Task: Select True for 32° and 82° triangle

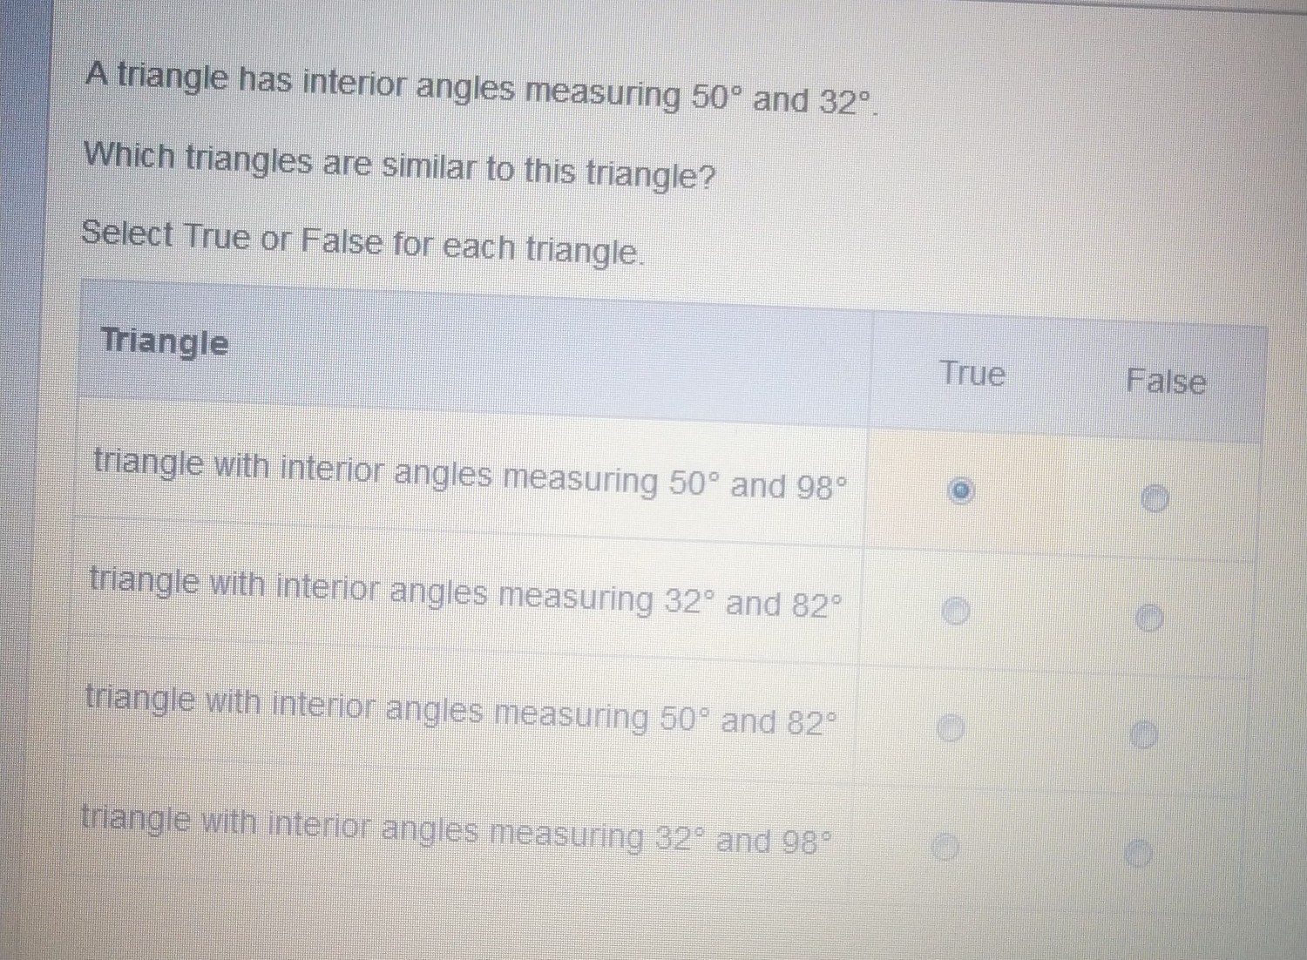Action: (x=956, y=611)
